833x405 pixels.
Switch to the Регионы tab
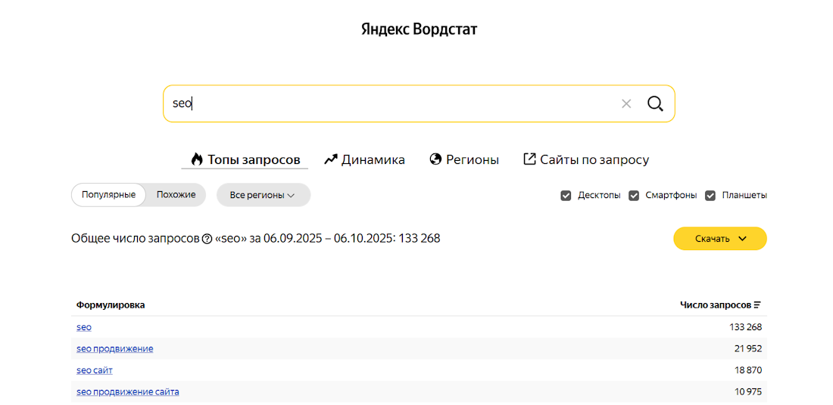[472, 159]
